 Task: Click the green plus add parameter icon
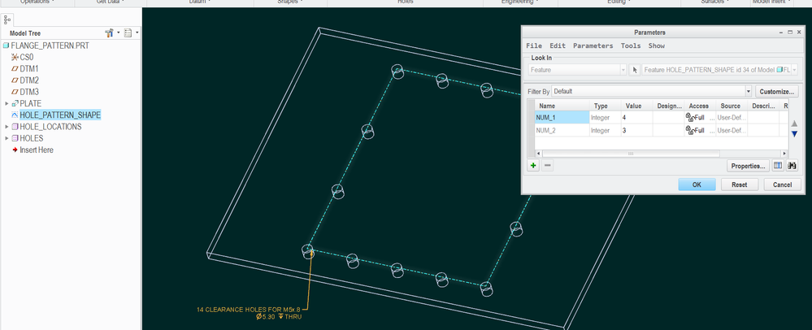coord(533,166)
